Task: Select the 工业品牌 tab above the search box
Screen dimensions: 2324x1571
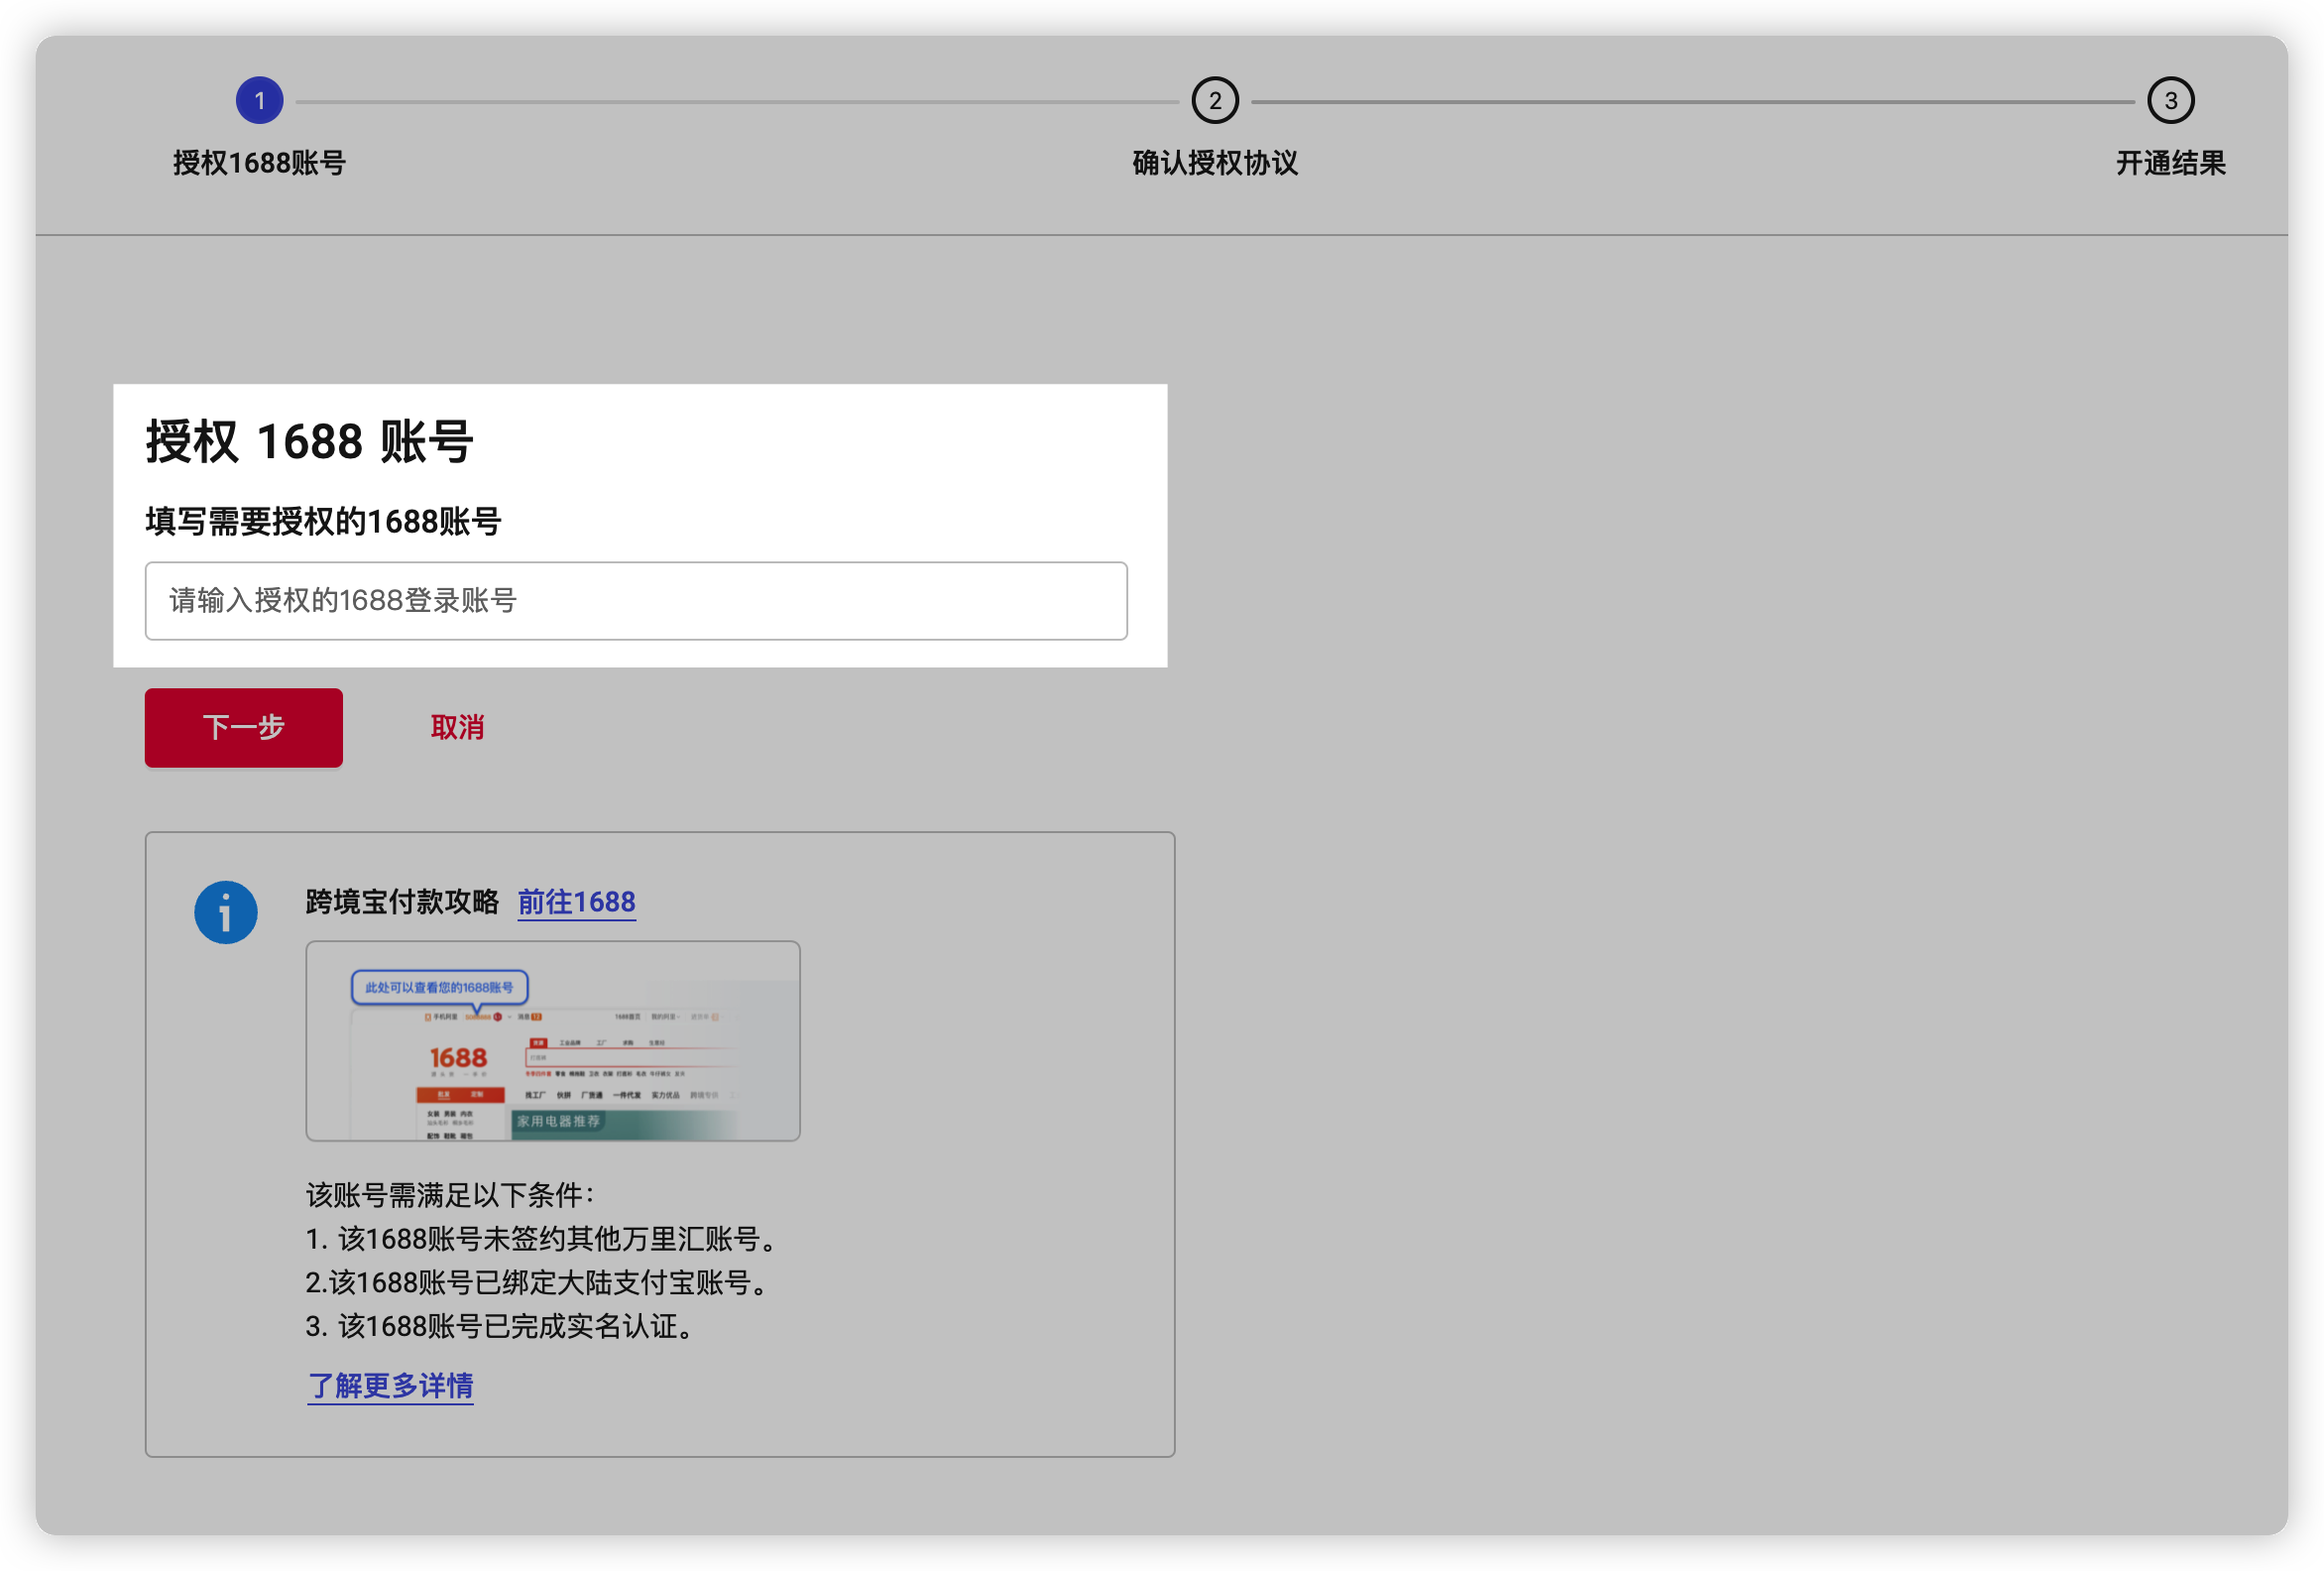Action: coord(571,1042)
